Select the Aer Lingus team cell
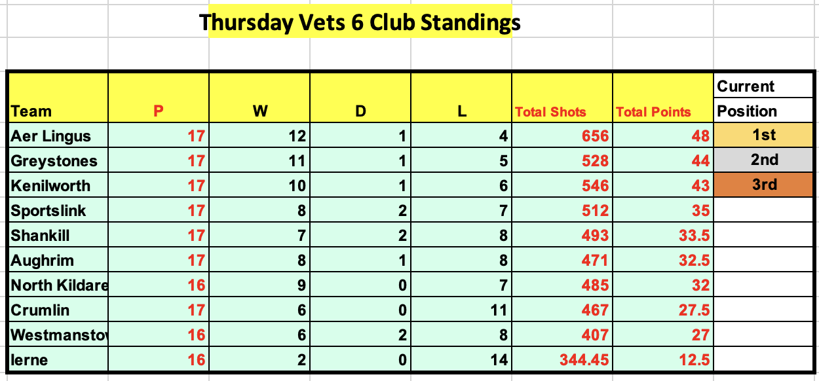Viewport: 819px width, 381px height. click(58, 136)
